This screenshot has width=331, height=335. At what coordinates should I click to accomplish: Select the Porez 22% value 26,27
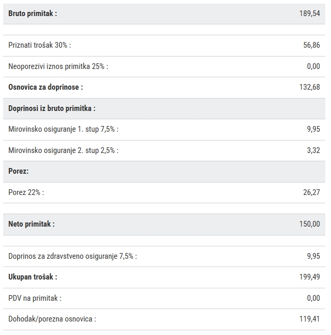[x=312, y=192]
